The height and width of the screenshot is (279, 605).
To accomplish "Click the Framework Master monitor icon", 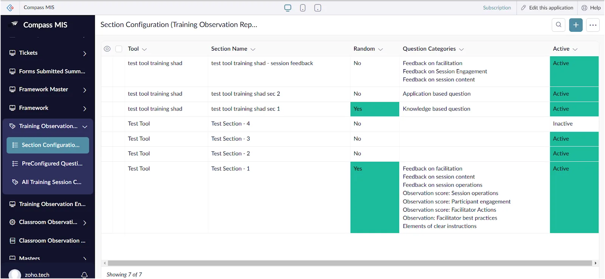I will [12, 89].
